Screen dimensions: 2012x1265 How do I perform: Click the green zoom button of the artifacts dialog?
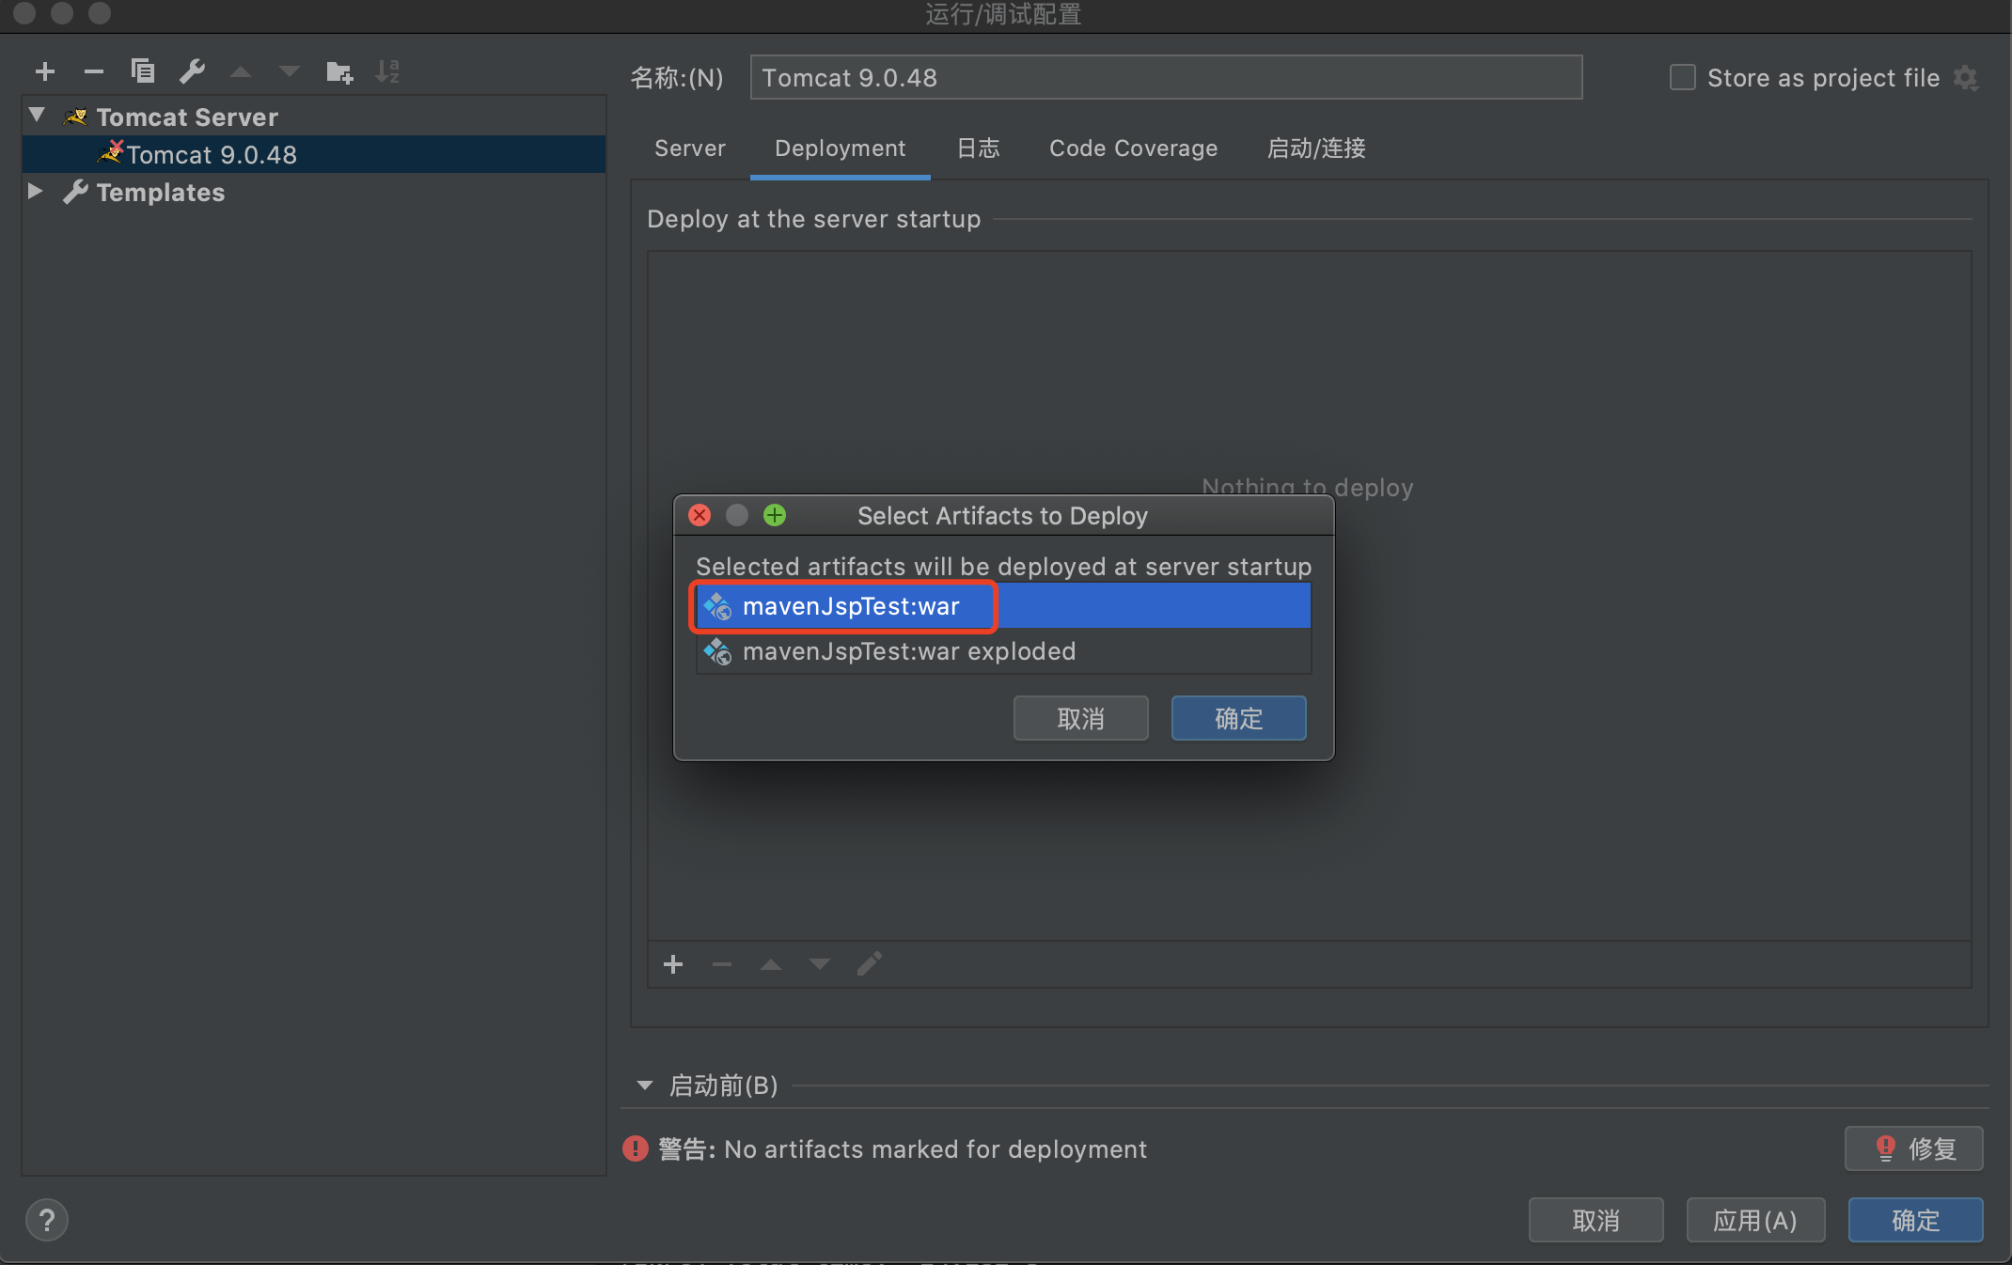coord(775,515)
